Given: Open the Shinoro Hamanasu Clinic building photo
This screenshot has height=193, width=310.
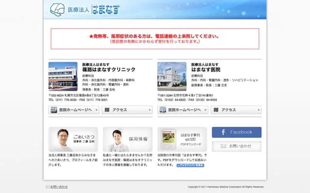Looking at the screenshot, I should pos(62,76).
